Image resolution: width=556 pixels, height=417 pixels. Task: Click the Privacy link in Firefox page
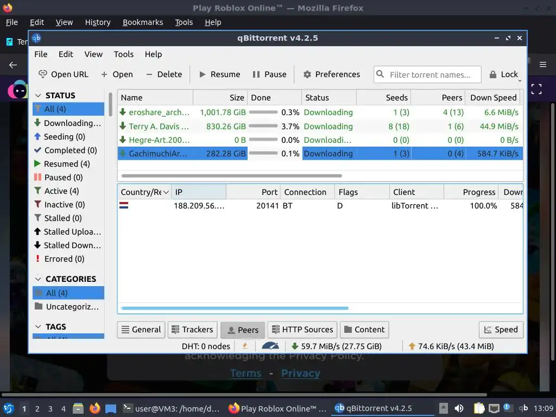301,374
